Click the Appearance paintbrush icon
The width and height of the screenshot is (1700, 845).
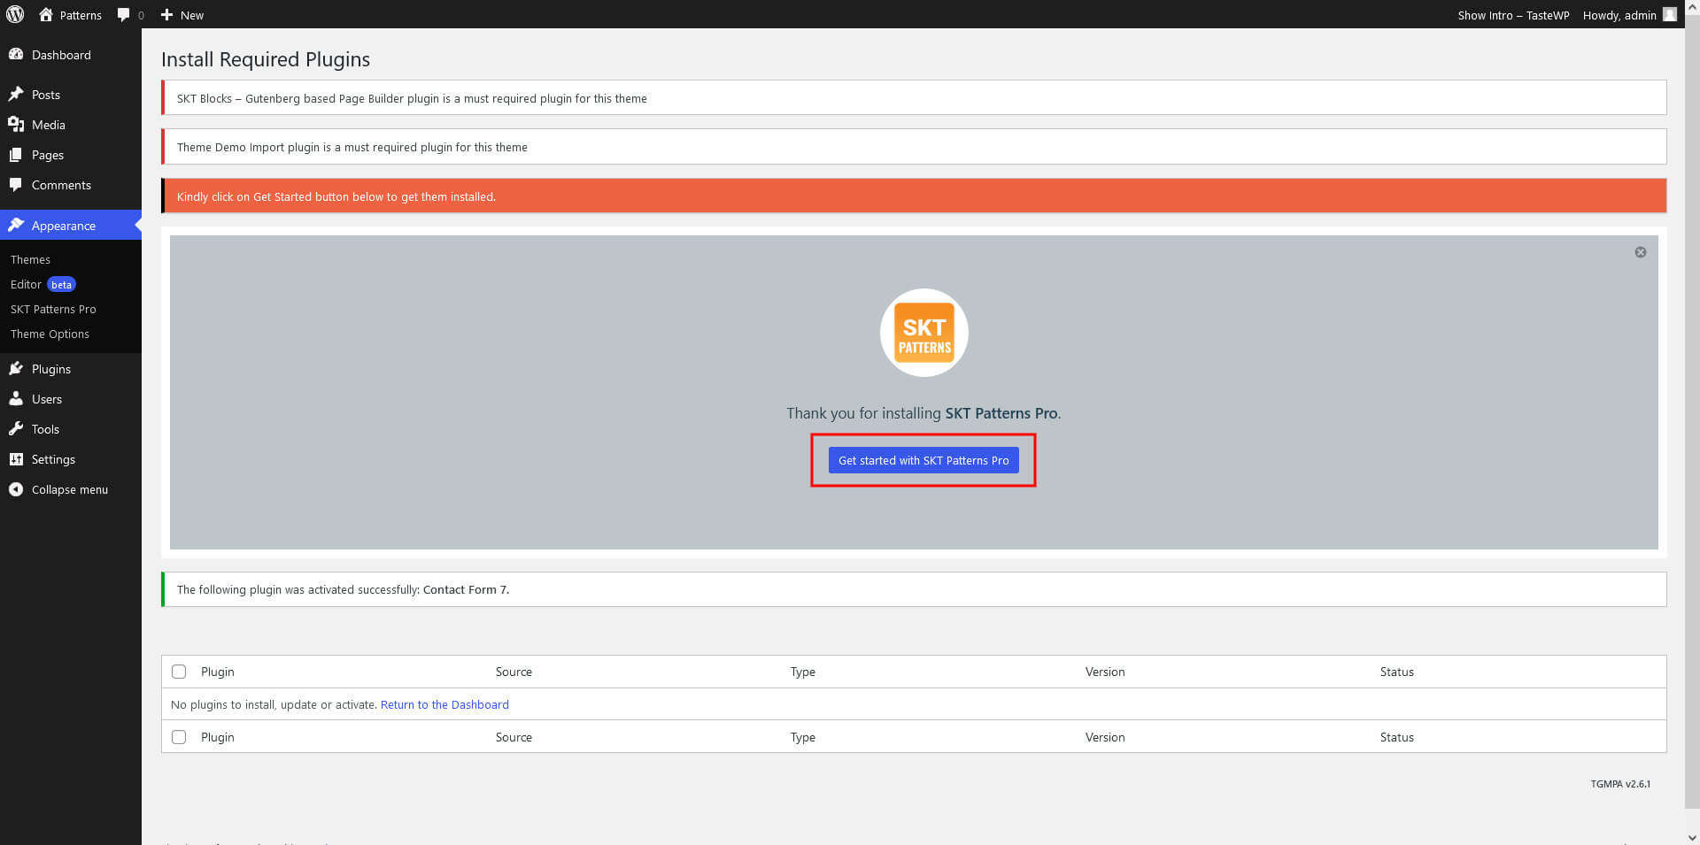(16, 225)
